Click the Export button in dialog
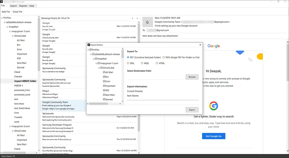 (192, 110)
